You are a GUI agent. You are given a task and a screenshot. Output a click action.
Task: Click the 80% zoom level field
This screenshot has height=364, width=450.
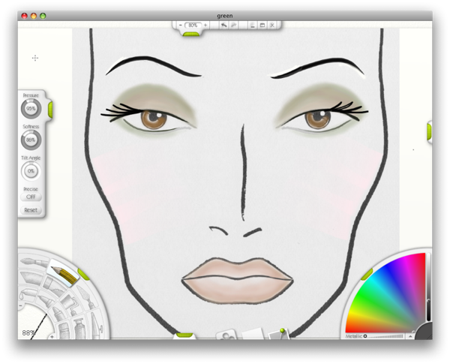(193, 25)
